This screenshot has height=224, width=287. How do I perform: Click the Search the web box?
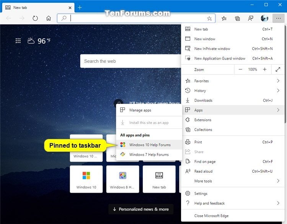point(130,61)
